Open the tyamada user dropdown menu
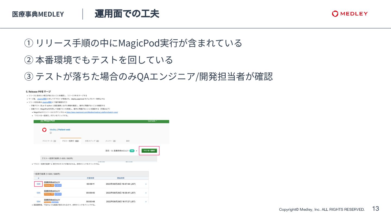391x220 pixels. click(153, 121)
